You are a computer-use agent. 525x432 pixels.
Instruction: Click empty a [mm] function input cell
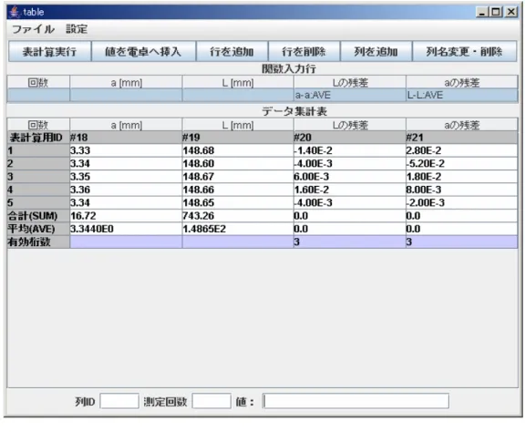pyautogui.click(x=126, y=95)
